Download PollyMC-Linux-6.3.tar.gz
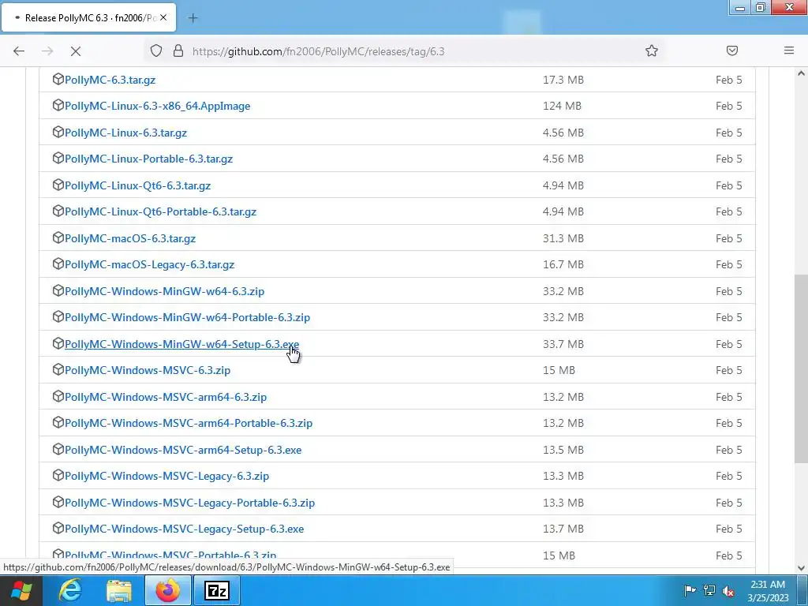808x606 pixels. click(x=125, y=133)
